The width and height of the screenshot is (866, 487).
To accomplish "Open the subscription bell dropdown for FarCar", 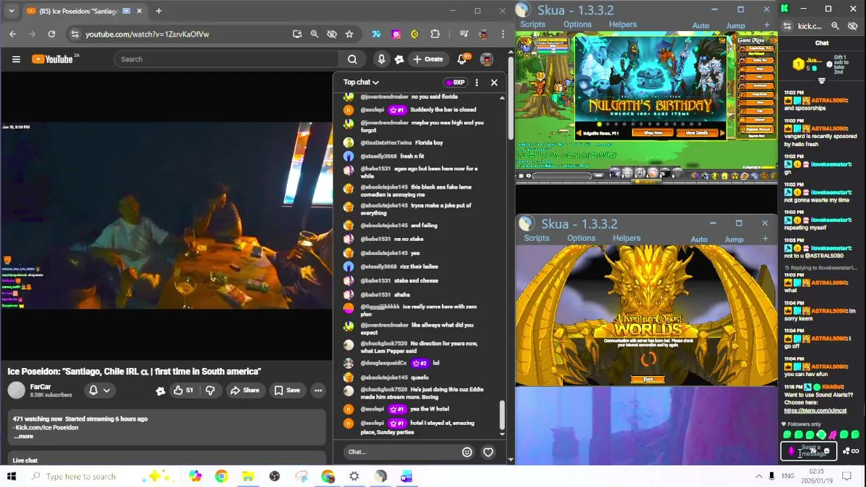I will [x=99, y=390].
